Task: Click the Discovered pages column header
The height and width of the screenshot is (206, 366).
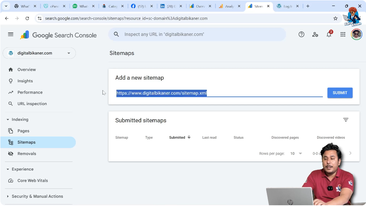Action: point(285,138)
